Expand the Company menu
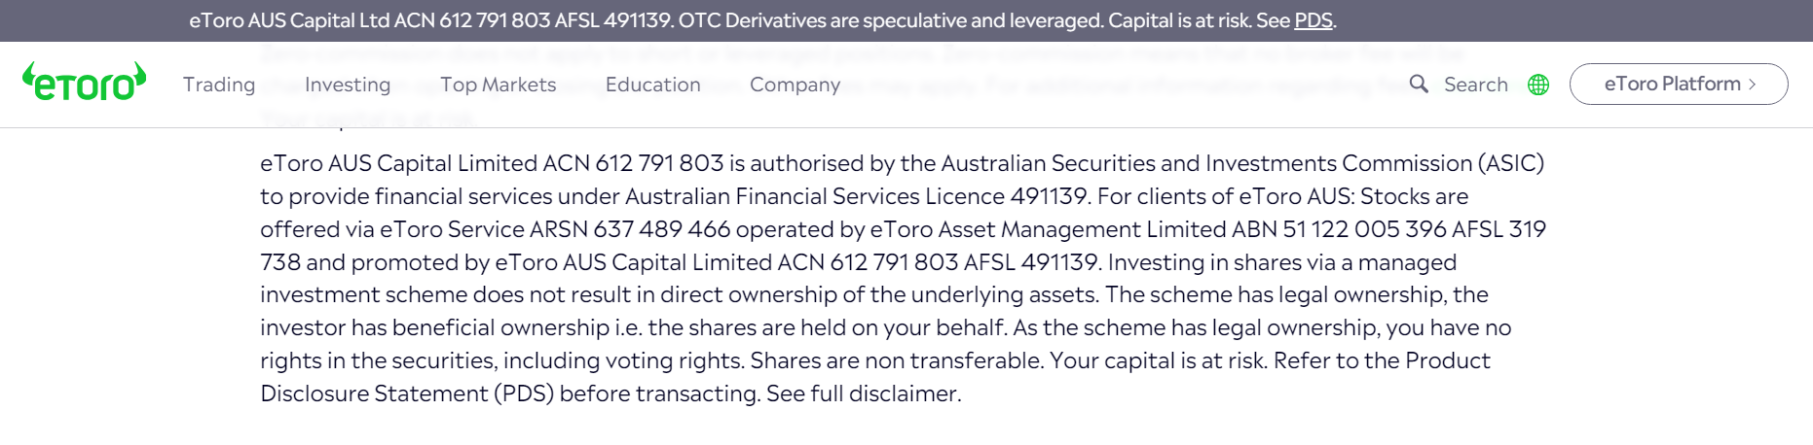Viewport: 1813px width, 445px height. [x=795, y=85]
